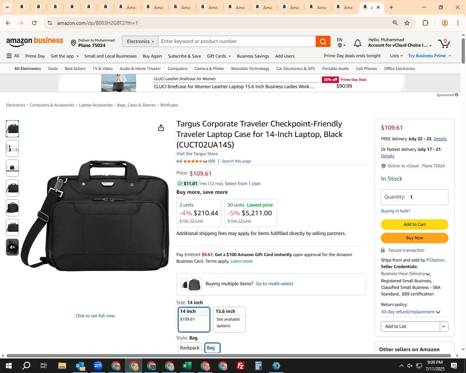
Task: Expand Business Hour Delivery credentials
Action: click(x=406, y=274)
